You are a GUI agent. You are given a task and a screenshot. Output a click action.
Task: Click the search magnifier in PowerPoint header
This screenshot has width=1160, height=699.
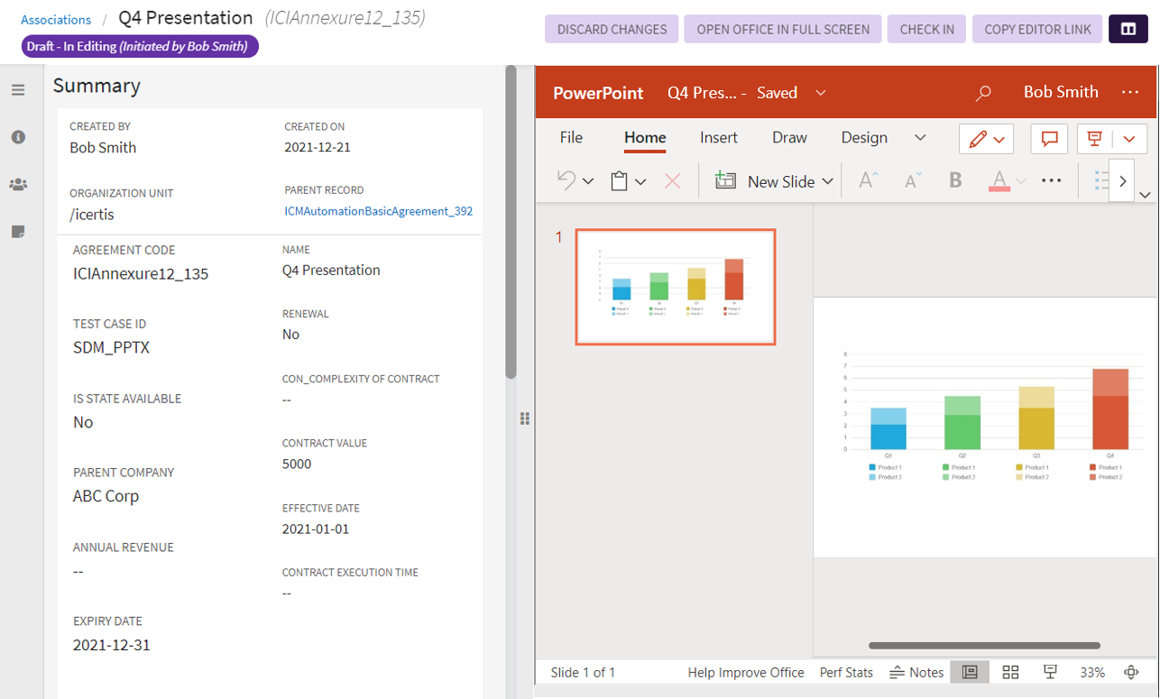click(983, 93)
